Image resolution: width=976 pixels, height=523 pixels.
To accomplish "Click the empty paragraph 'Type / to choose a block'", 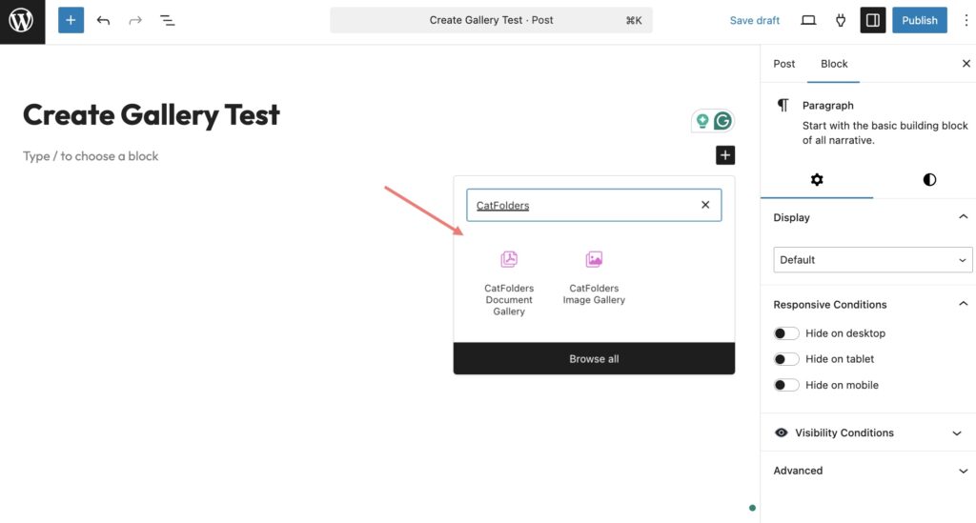I will click(x=91, y=156).
